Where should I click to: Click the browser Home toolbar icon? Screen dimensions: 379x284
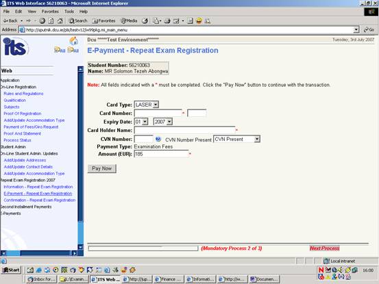tap(60, 21)
